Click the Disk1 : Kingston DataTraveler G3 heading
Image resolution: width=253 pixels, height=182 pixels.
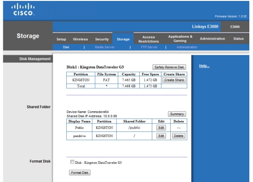click(95, 67)
